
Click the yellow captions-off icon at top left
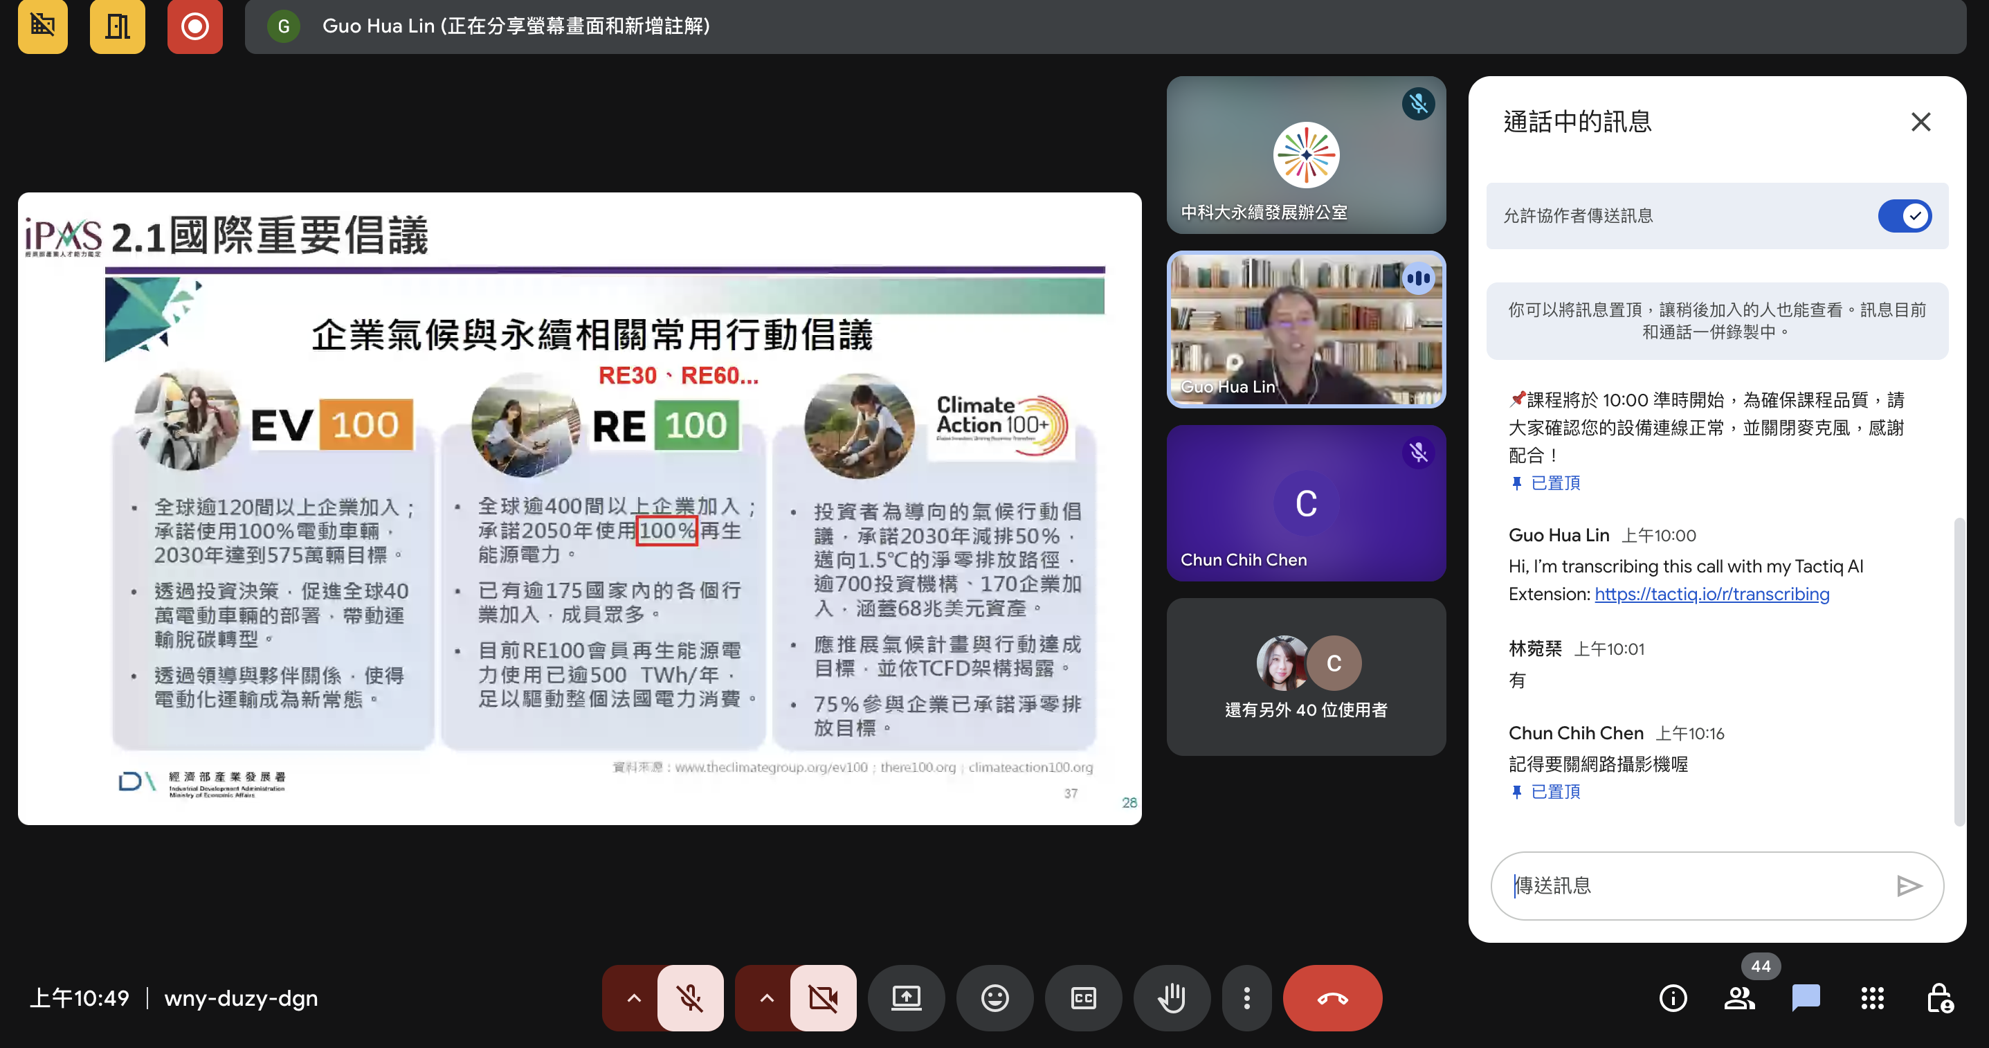click(43, 26)
